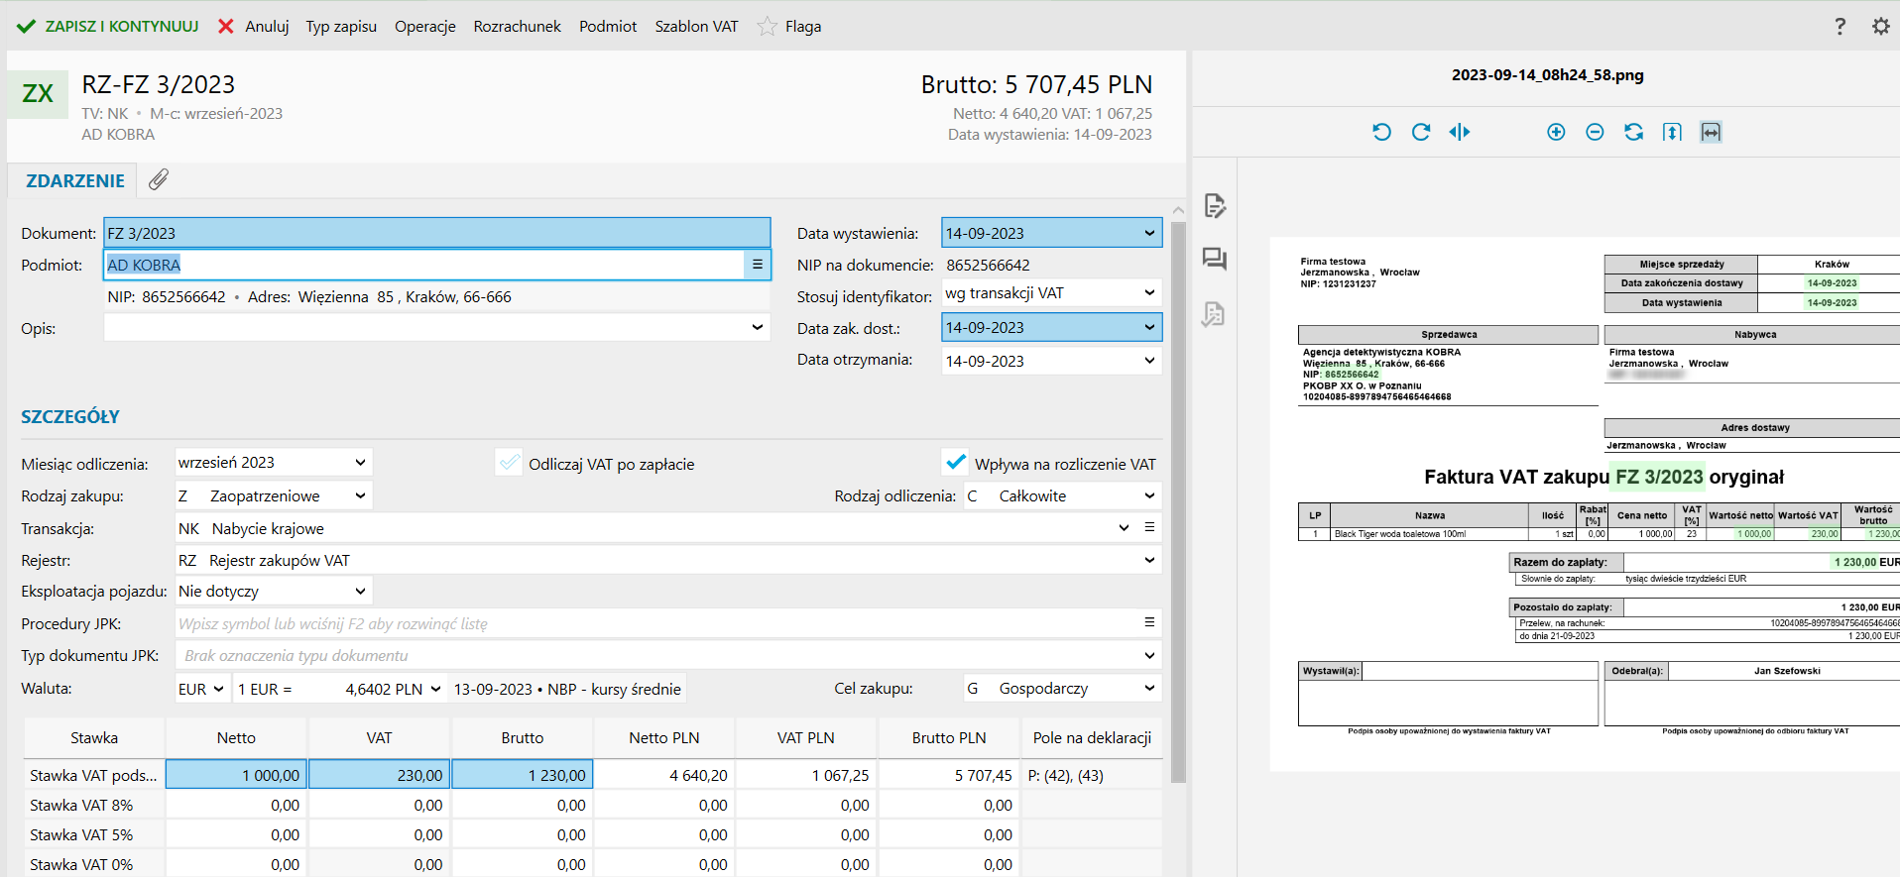Fit the preview to page width
Image resolution: width=1900 pixels, height=877 pixels.
(1711, 132)
